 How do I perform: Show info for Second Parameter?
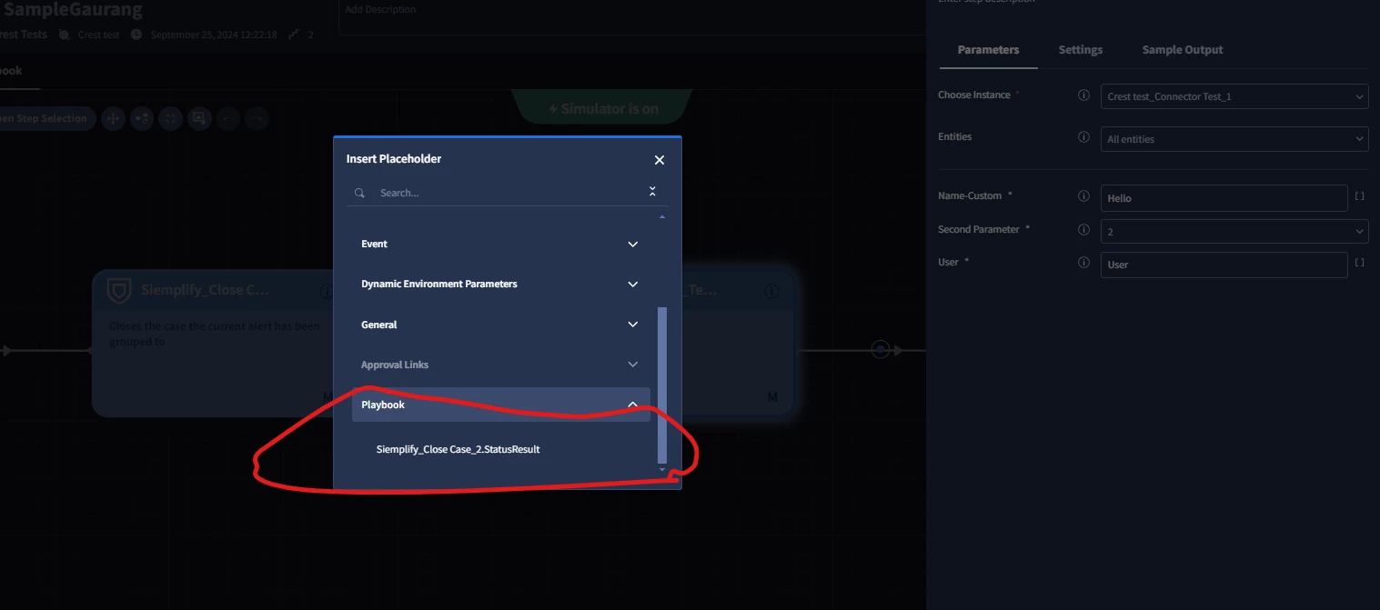1083,229
